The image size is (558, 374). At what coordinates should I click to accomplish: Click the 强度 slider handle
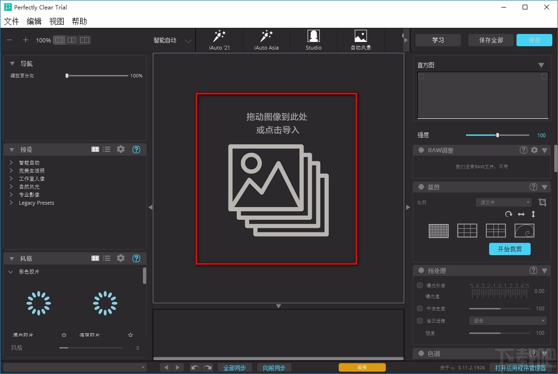(x=497, y=135)
